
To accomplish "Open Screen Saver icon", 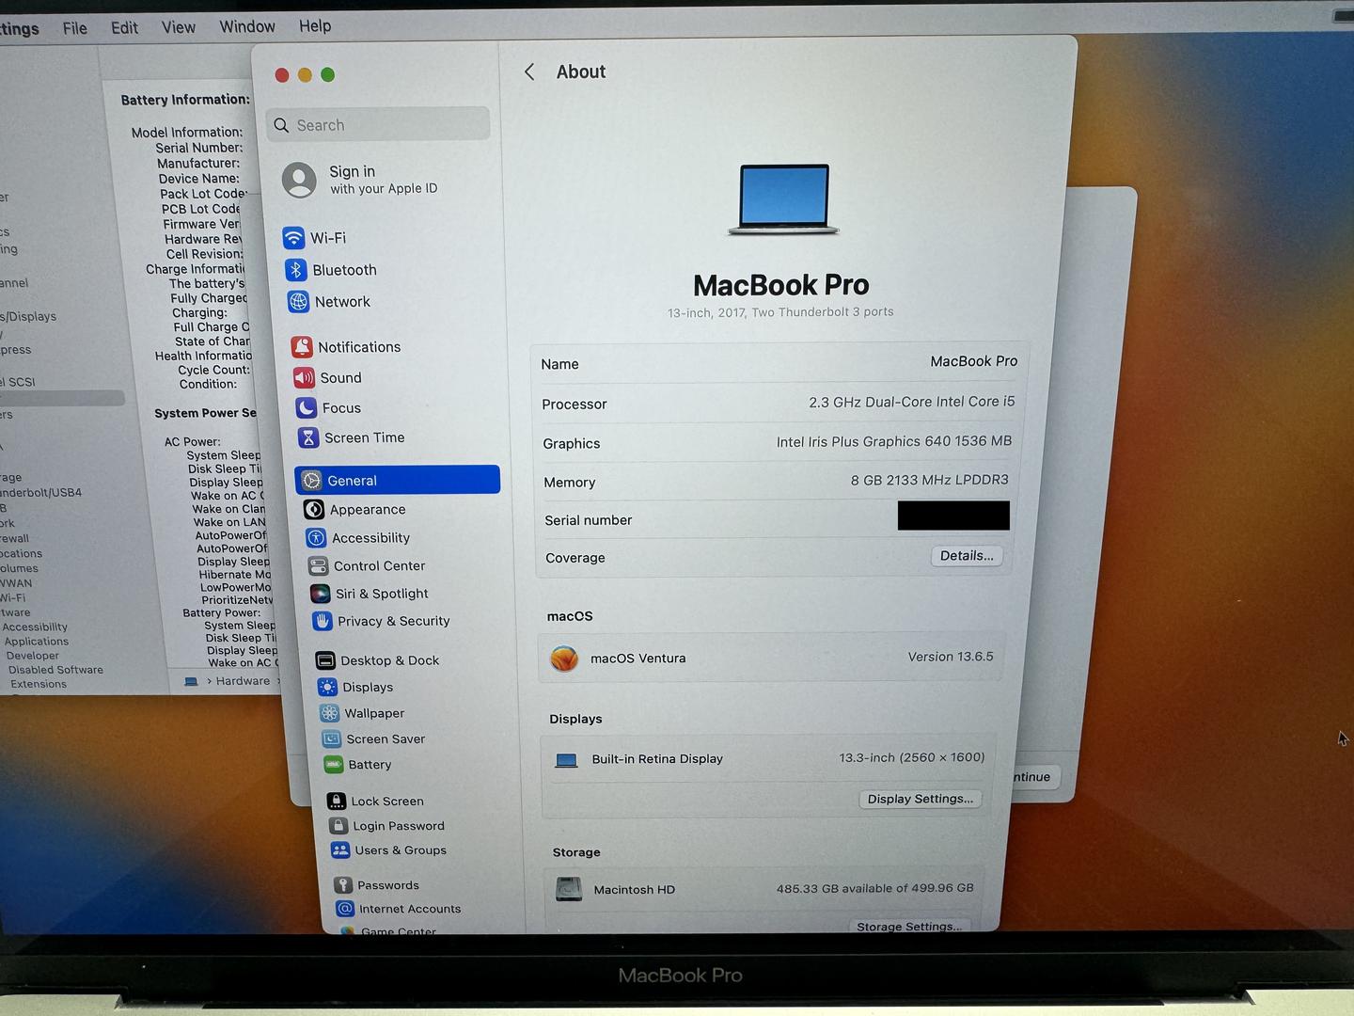I will pyautogui.click(x=331, y=739).
